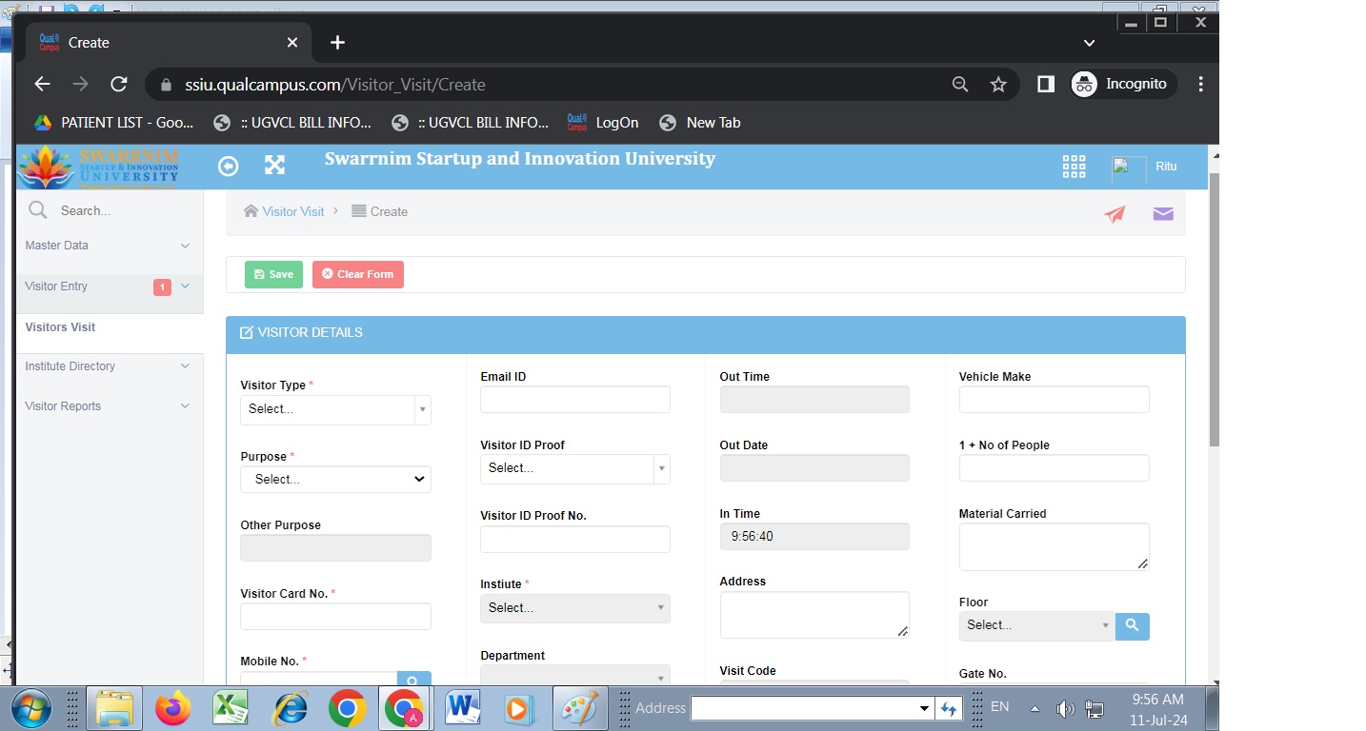Click the page vertical scrollbar

pyautogui.click(x=1214, y=309)
